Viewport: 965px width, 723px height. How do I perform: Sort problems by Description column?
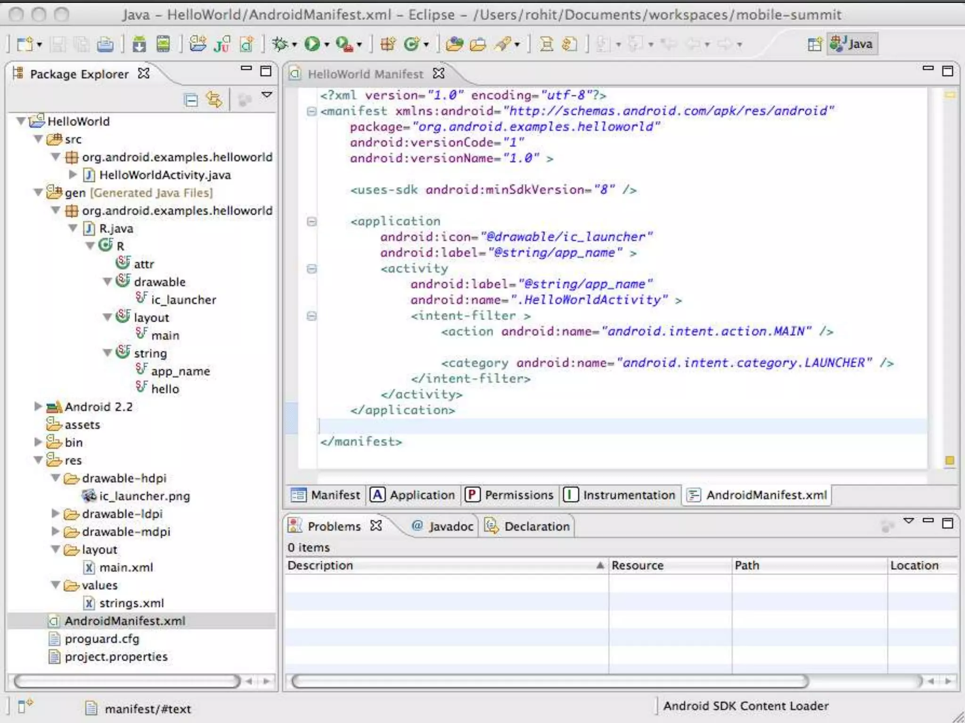446,565
